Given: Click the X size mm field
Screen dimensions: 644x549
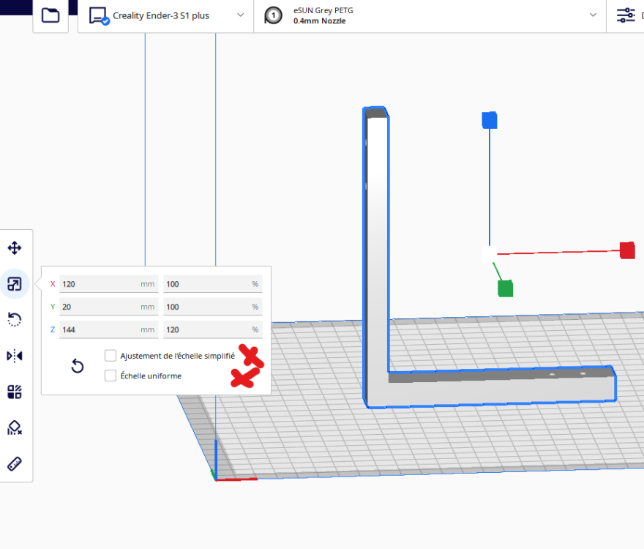Looking at the screenshot, I should [109, 284].
